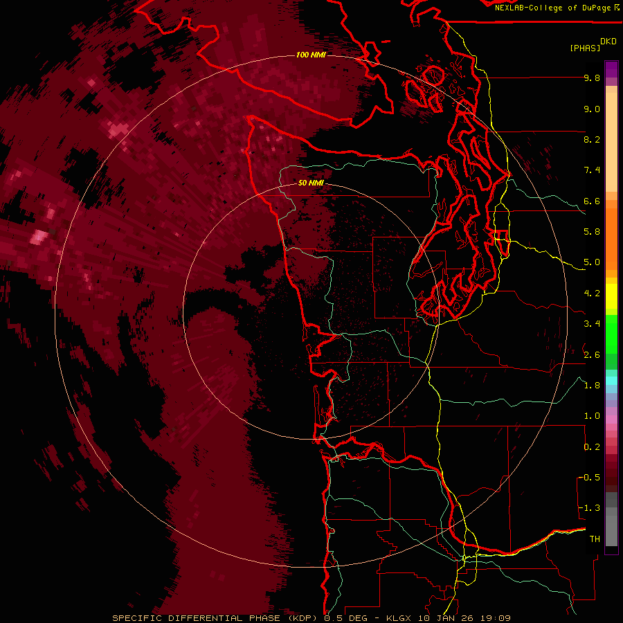
Task: Click the 100 NMI range ring label
Action: tap(311, 55)
